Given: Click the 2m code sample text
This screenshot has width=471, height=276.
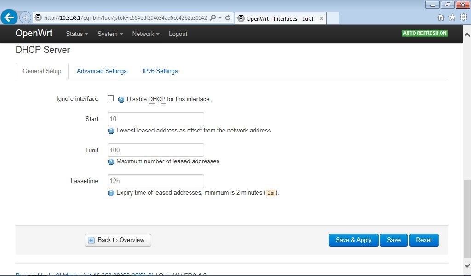Looking at the screenshot, I should tap(270, 193).
